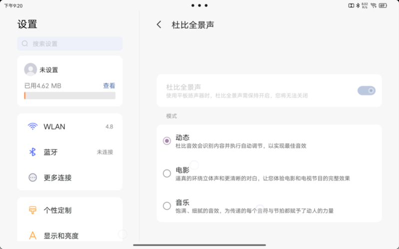The width and height of the screenshot is (399, 249).
Task: Click the 显示和亮度 letter A icon
Action: [32, 236]
